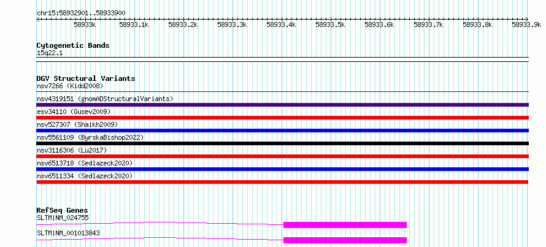
Task: Click the blue nsv527307 variant bar
Action: (x=282, y=131)
